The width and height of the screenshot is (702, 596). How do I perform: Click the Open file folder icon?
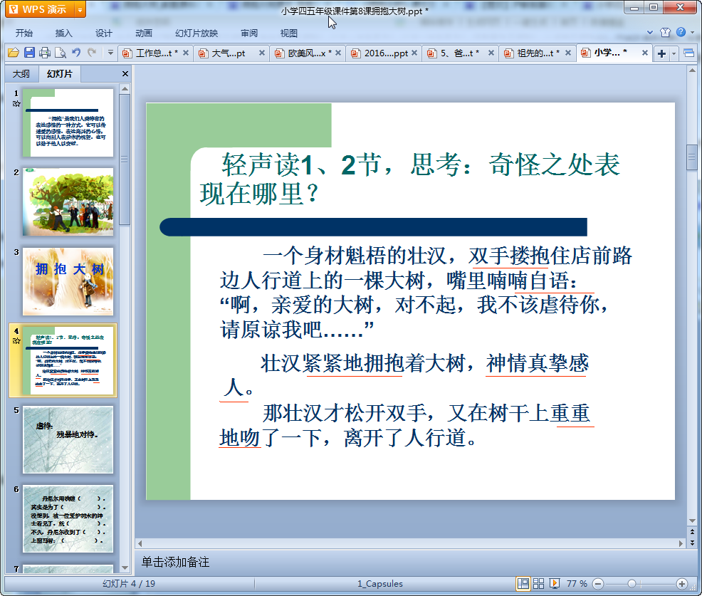tap(14, 53)
